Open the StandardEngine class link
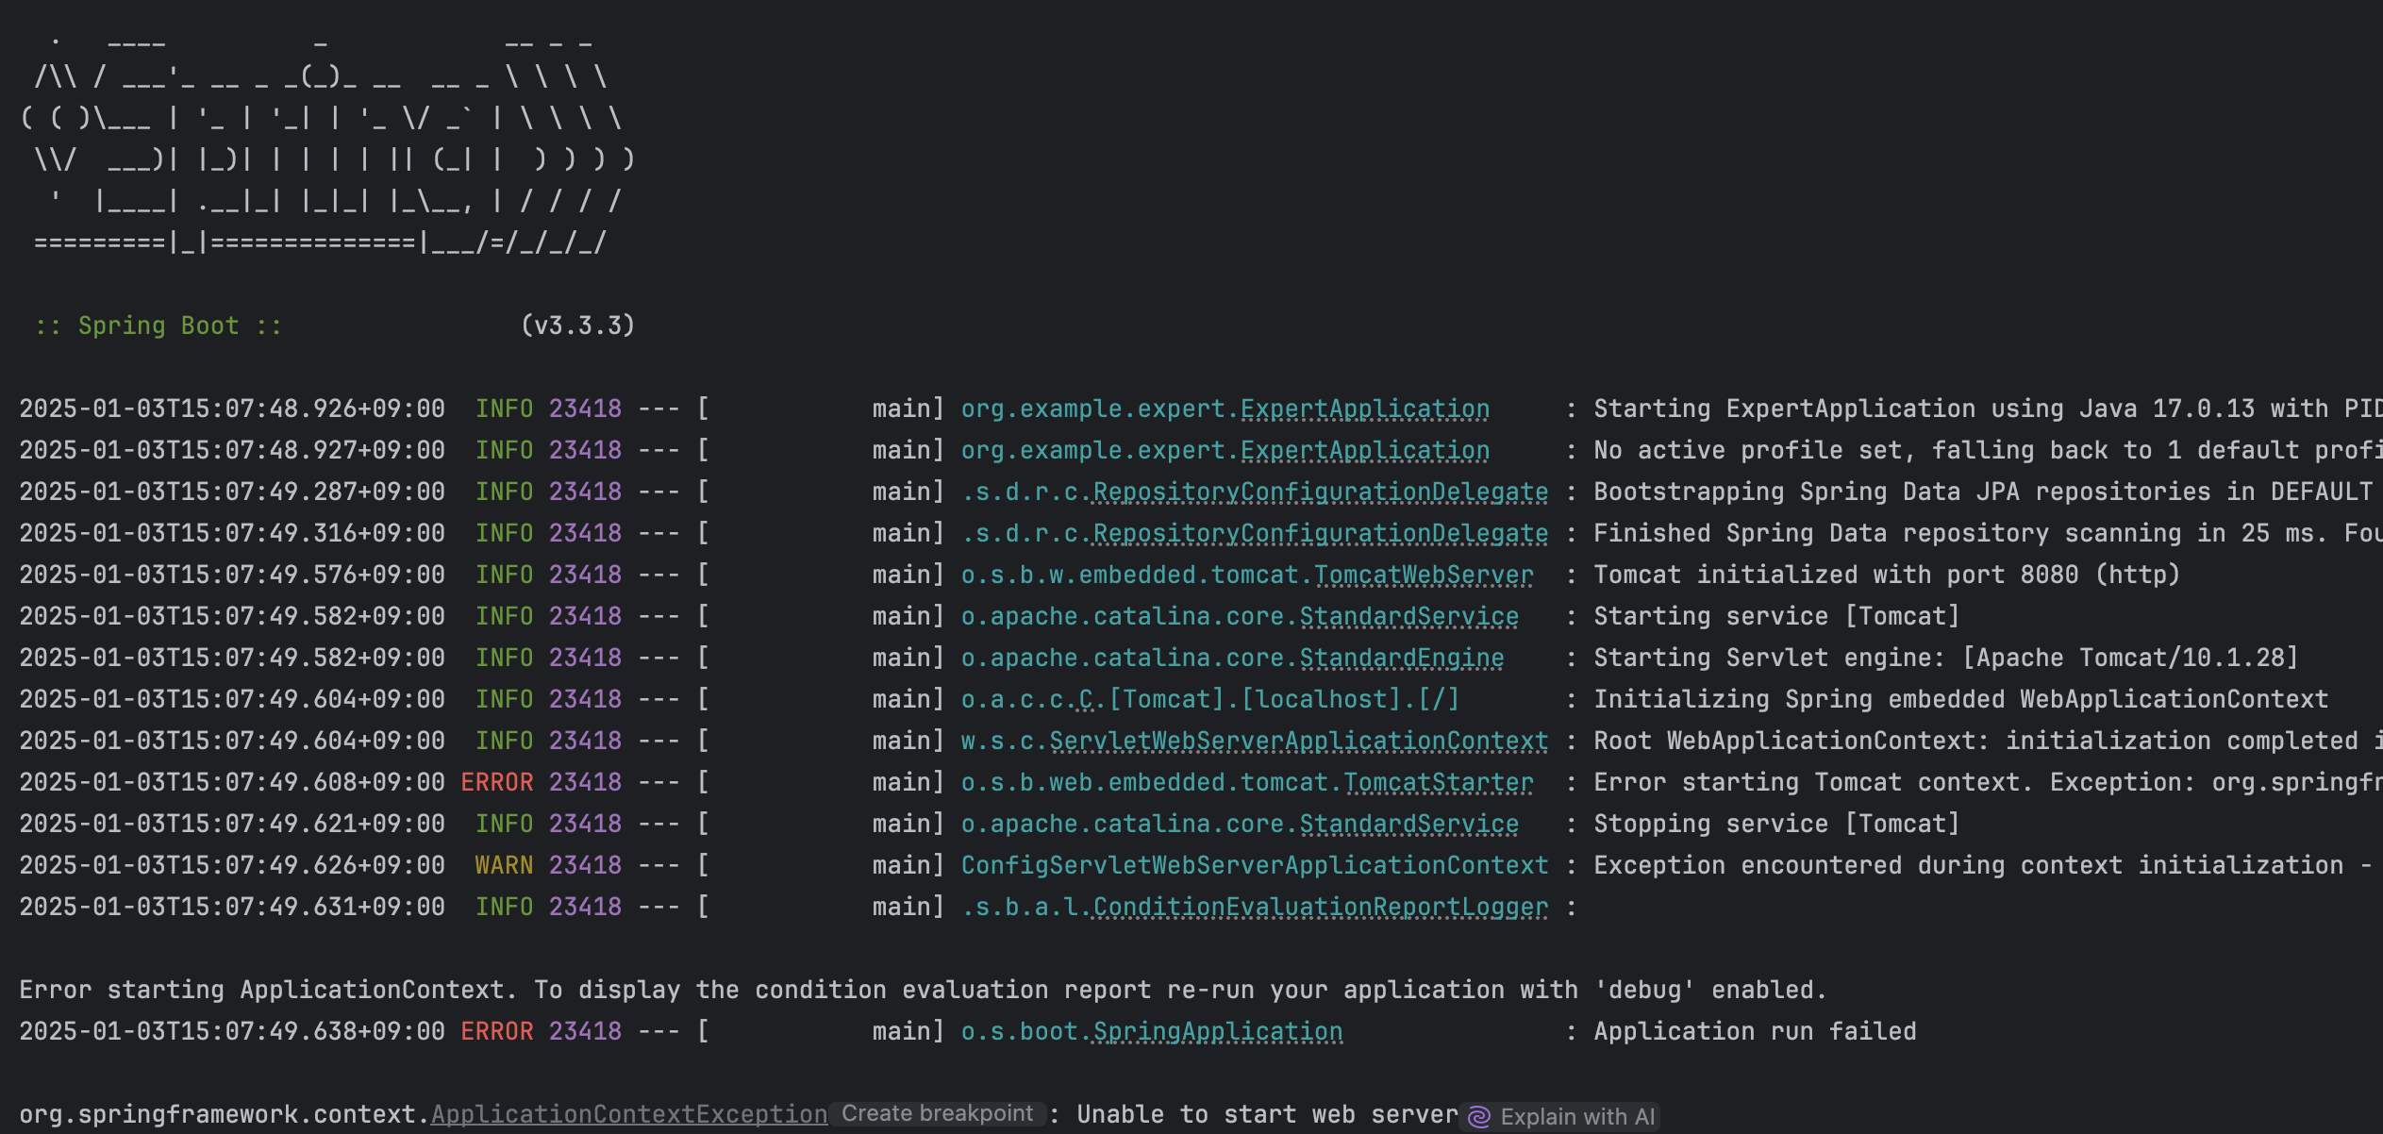The height and width of the screenshot is (1134, 2383). pos(1401,658)
